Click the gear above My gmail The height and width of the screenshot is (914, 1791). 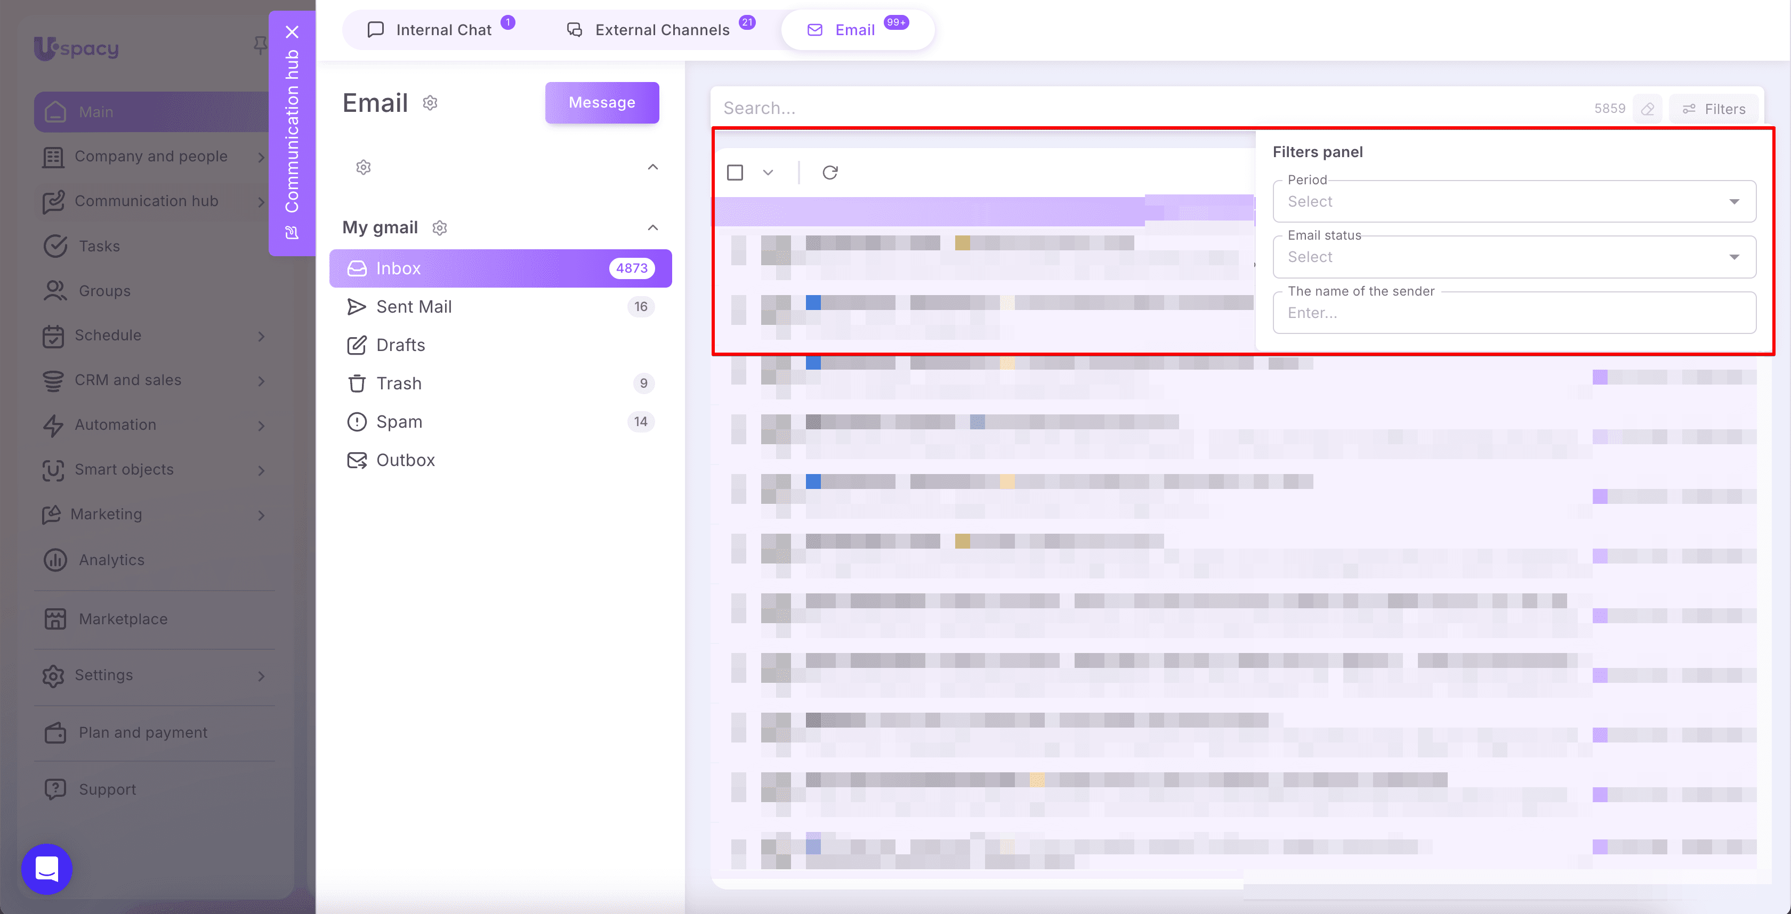tap(364, 167)
